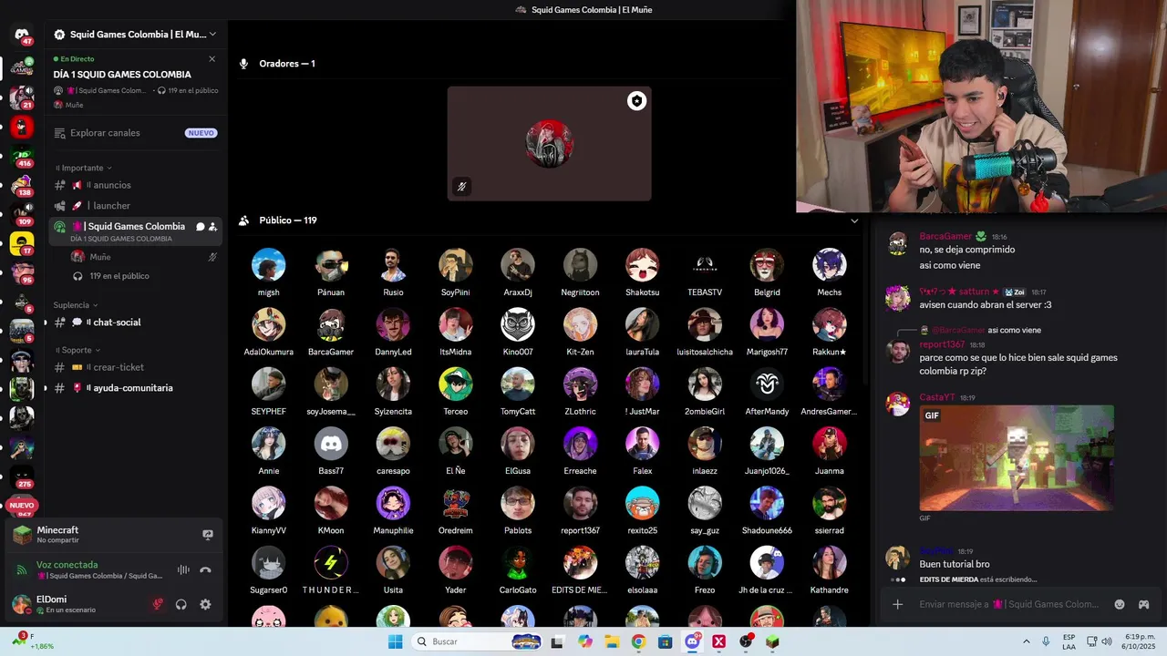Image resolution: width=1167 pixels, height=656 pixels.
Task: Open Terceo audience avatar
Action: click(x=455, y=384)
